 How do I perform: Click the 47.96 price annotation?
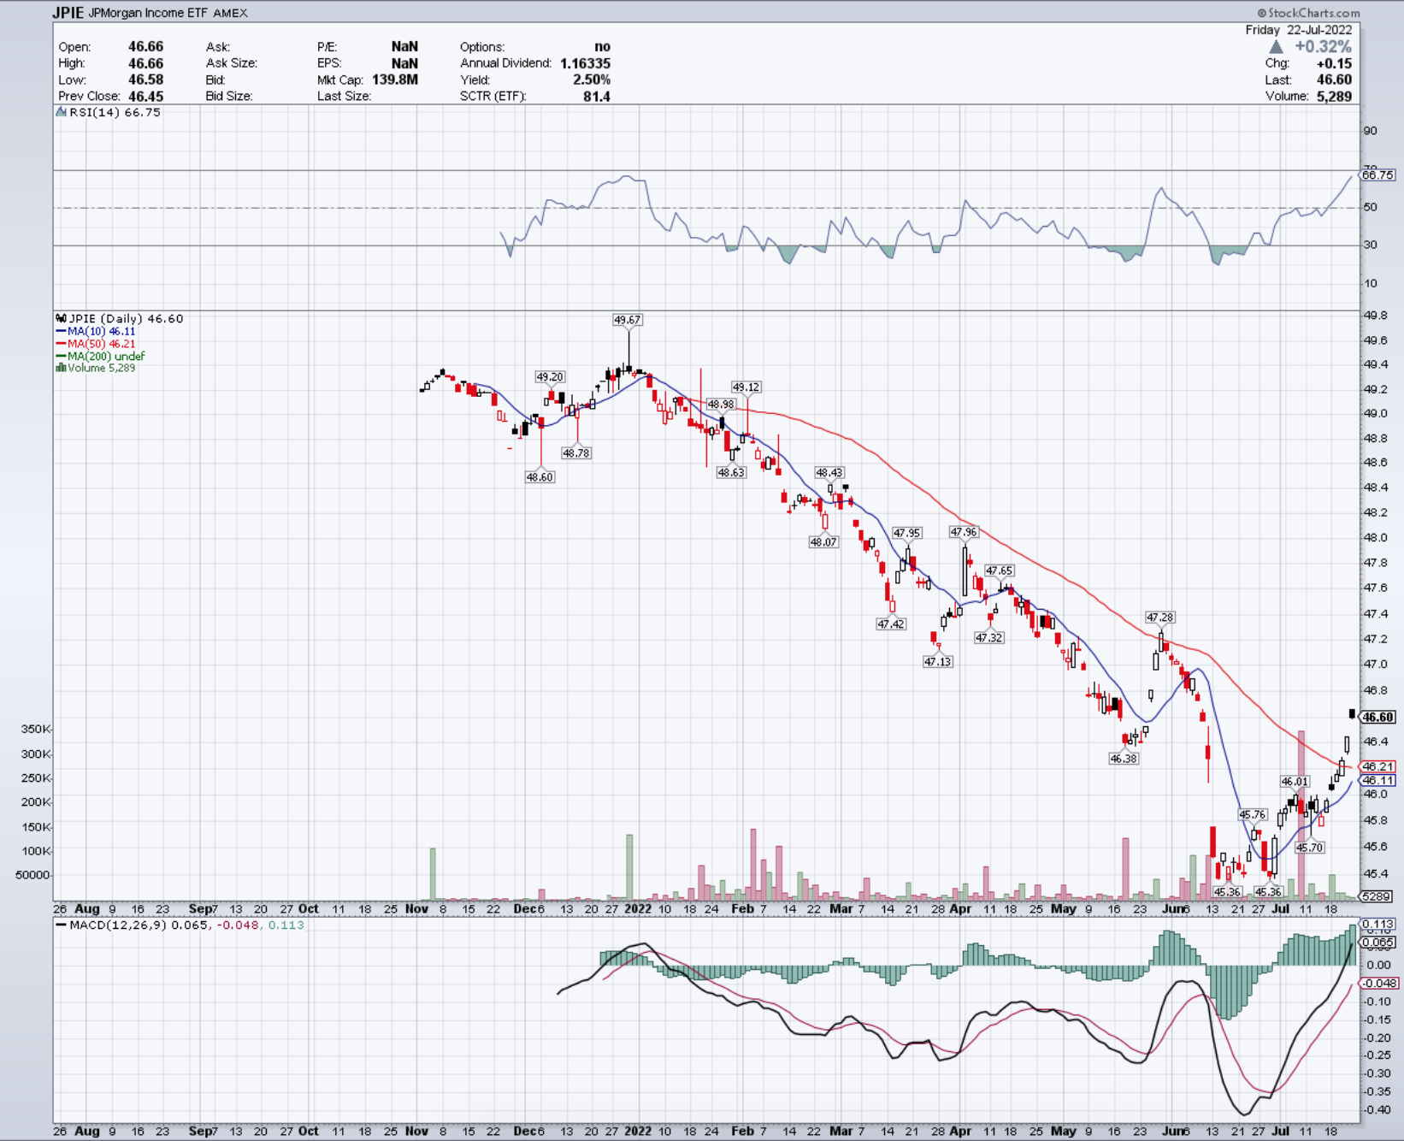pyautogui.click(x=964, y=532)
